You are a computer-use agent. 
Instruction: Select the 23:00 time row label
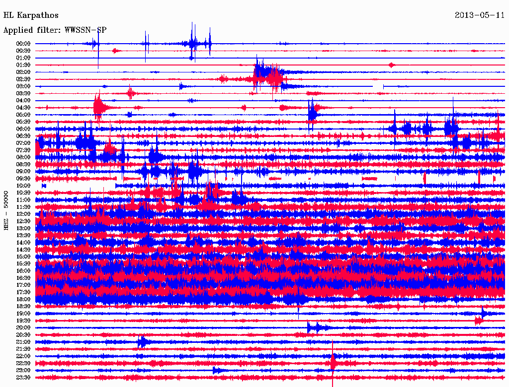click(x=23, y=371)
